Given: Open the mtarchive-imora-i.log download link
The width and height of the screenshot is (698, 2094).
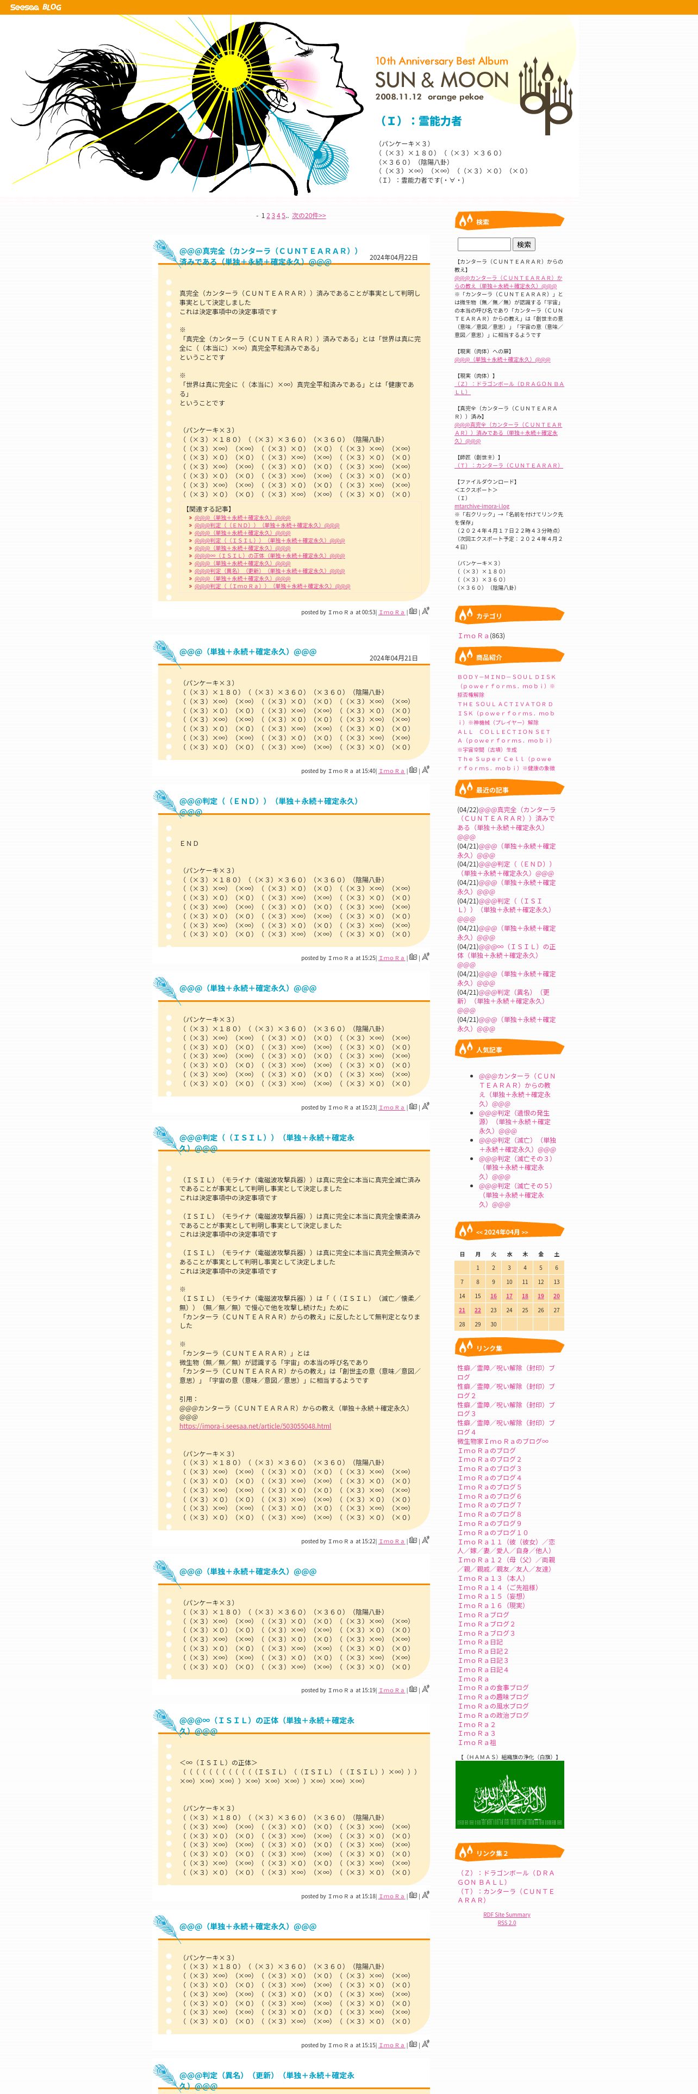Looking at the screenshot, I should point(482,507).
